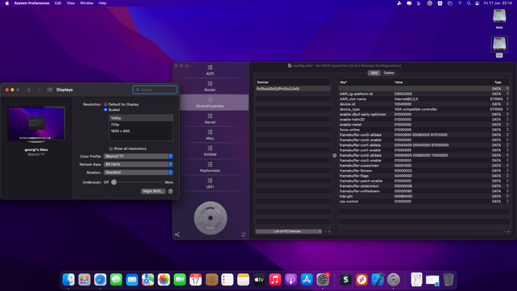The image size is (517, 291).
Task: Click the share icon in configurator sidebar
Action: (x=177, y=235)
